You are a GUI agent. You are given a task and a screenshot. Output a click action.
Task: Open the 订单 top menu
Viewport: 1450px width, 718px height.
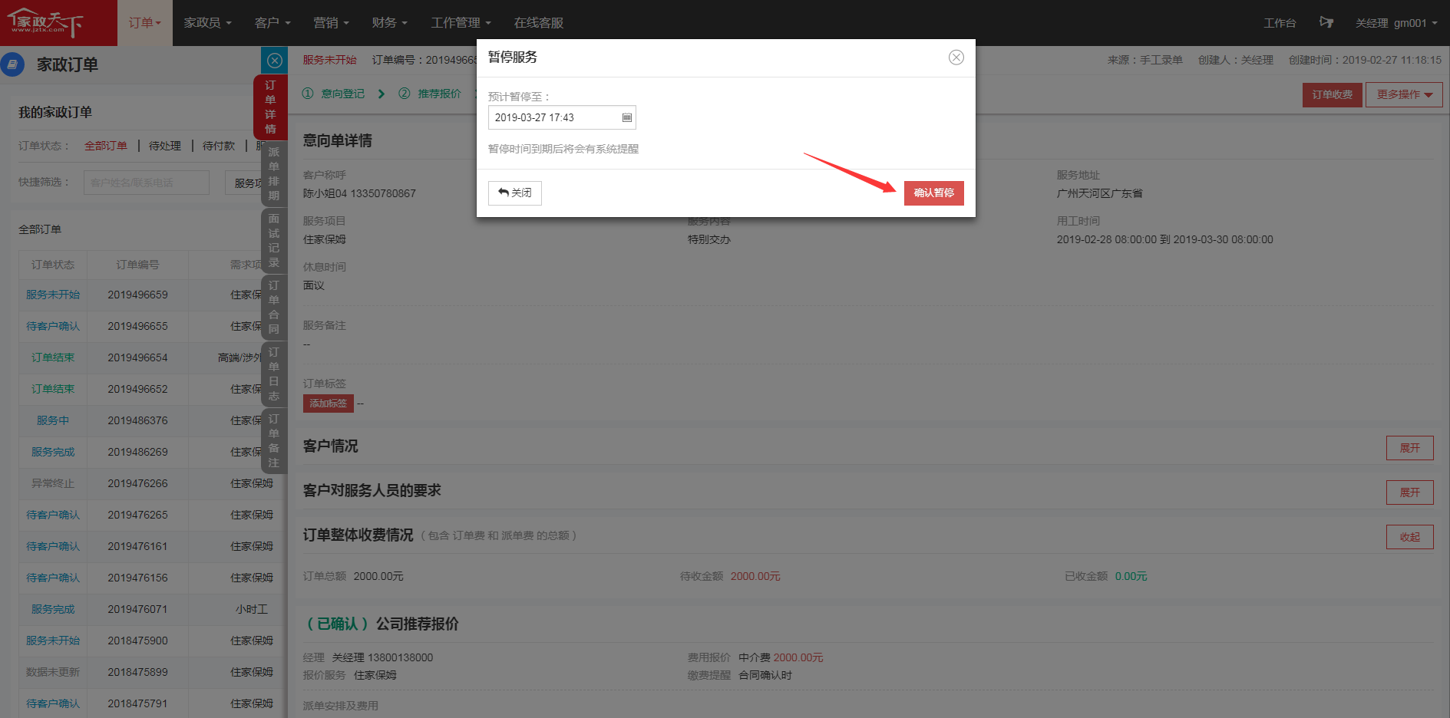pyautogui.click(x=145, y=23)
